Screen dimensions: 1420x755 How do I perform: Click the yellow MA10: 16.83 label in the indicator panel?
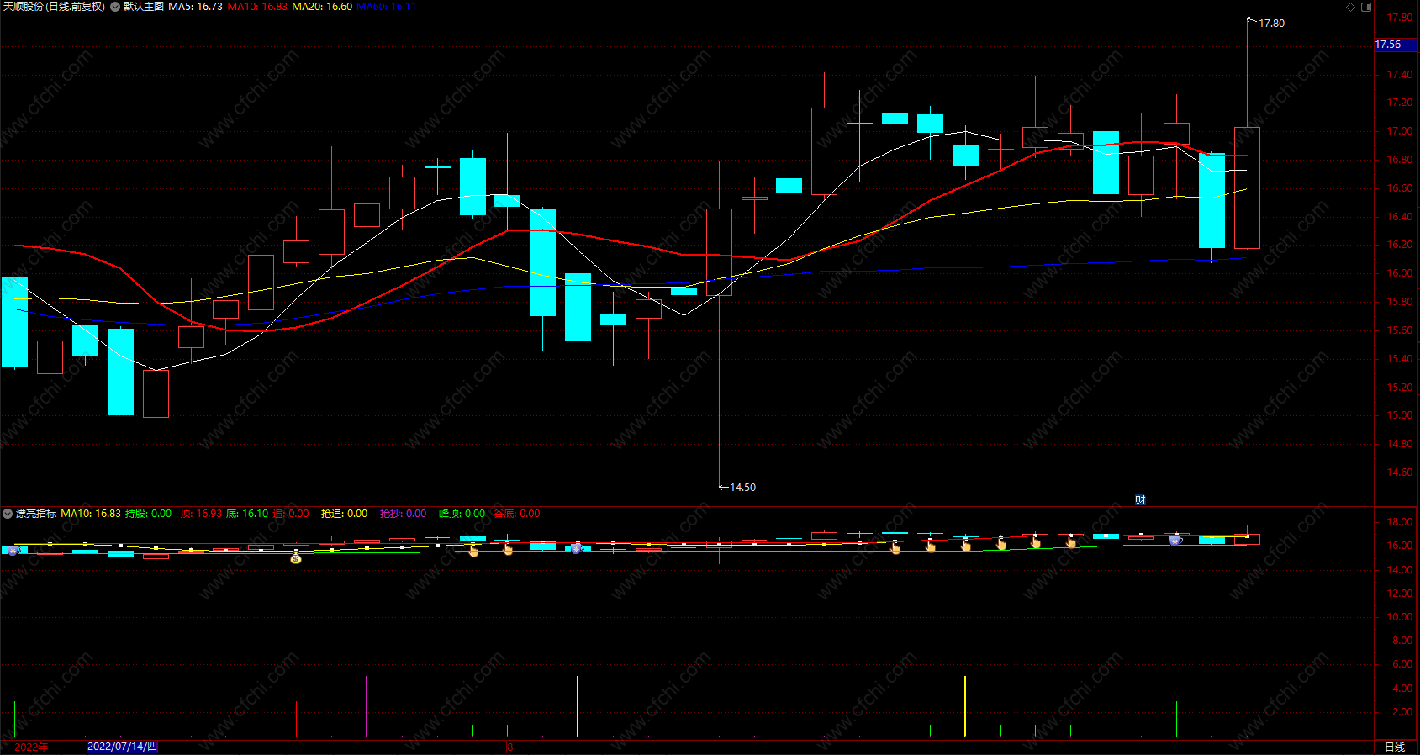point(91,514)
